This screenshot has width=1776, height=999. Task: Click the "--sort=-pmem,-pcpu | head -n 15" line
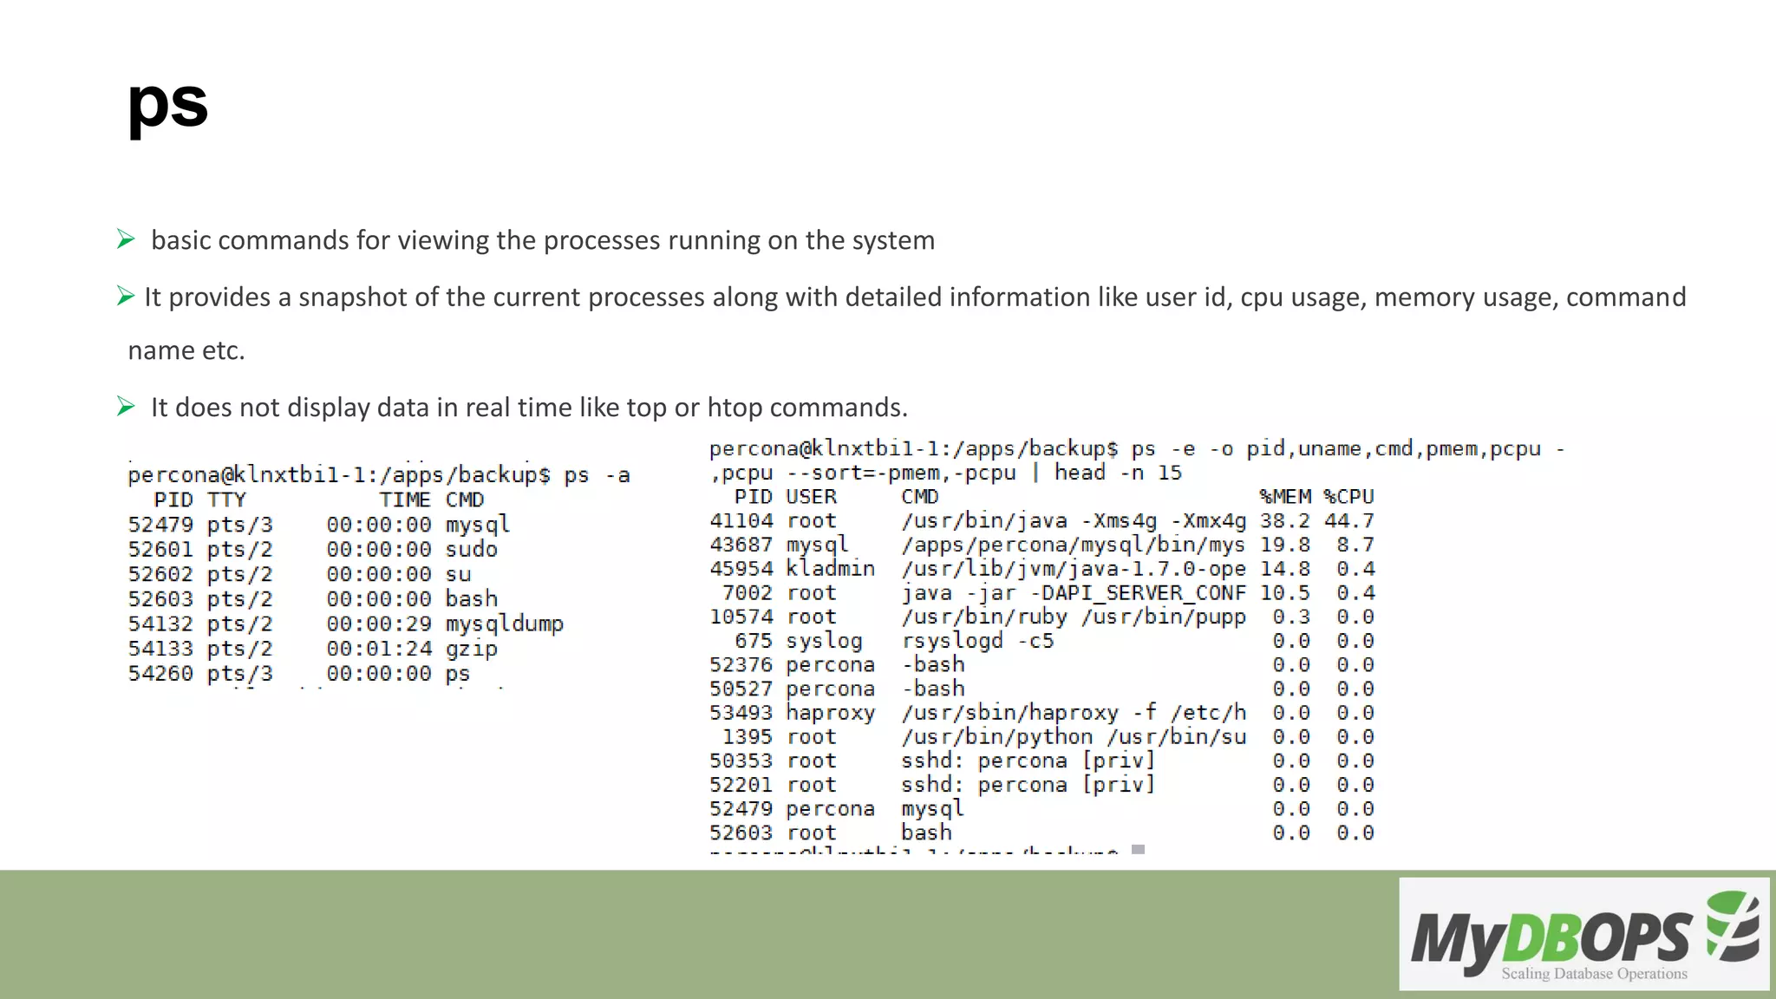point(946,473)
